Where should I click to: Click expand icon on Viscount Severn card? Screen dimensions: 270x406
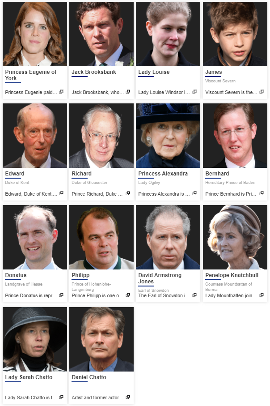(x=262, y=92)
